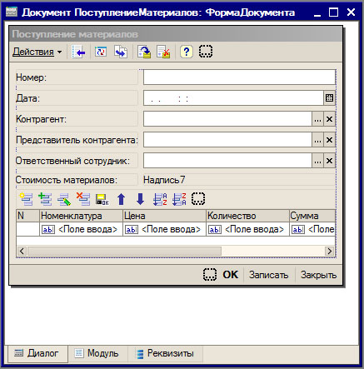Viewport: 364px width, 369px height.
Task: Click the re-read refresh icon in top toolbar
Action: [101, 52]
